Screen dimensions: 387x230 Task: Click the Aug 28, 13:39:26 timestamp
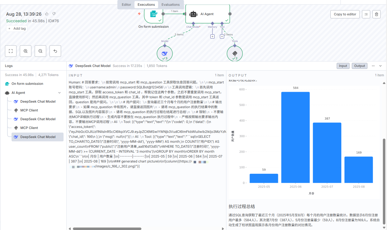click(x=24, y=14)
